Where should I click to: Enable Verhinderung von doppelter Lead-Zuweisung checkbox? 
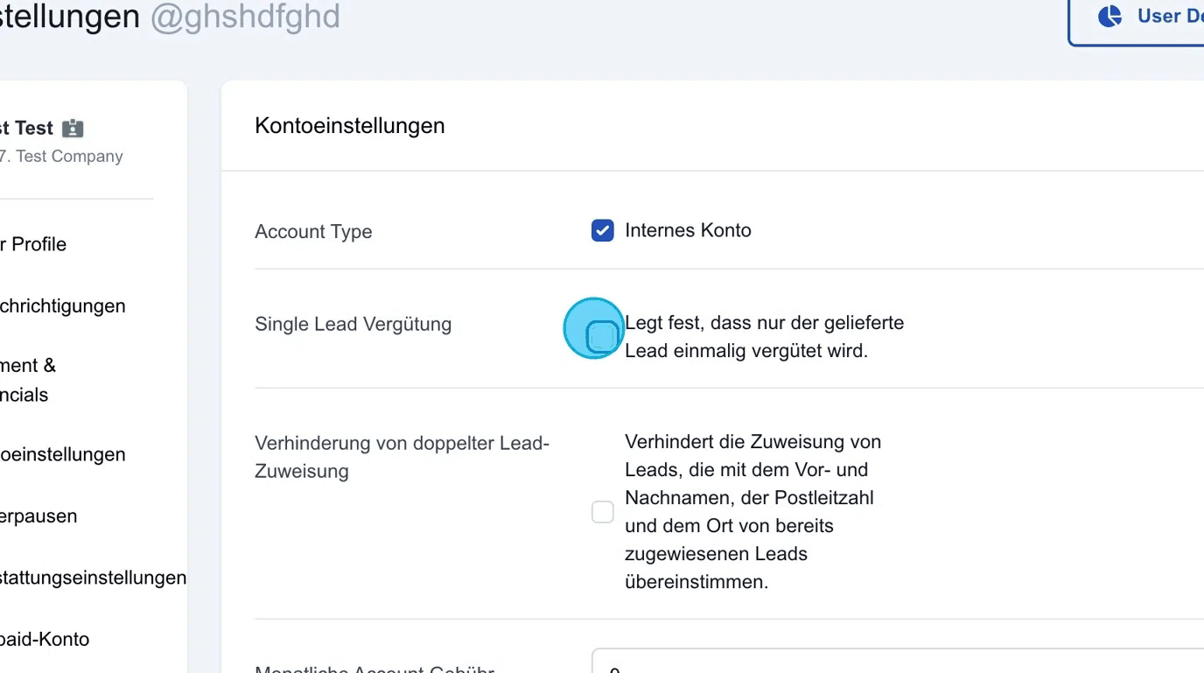tap(602, 512)
